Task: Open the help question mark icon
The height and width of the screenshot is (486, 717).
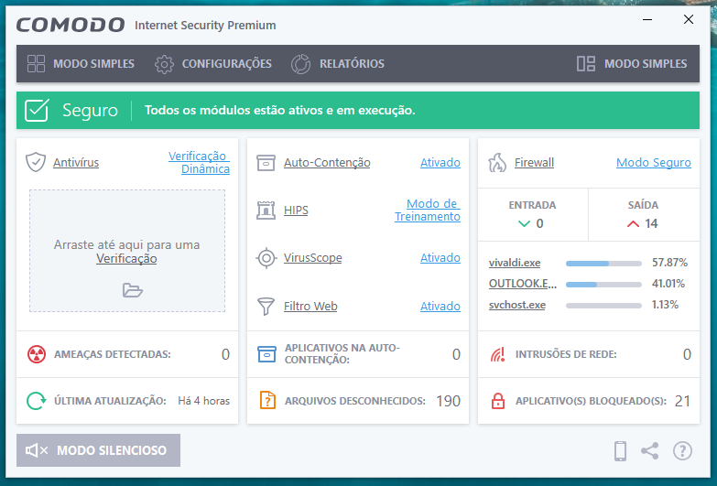Action: (682, 451)
